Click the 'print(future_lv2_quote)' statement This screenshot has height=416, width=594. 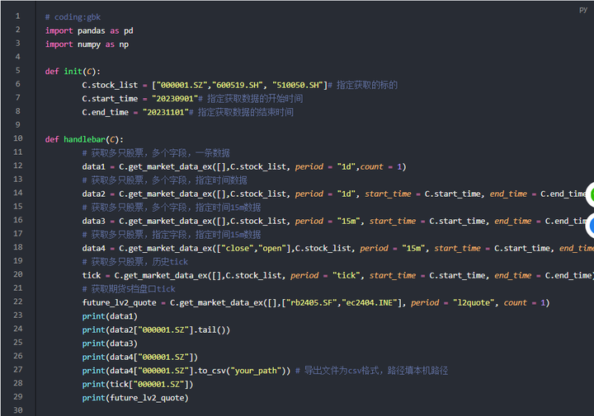(135, 398)
